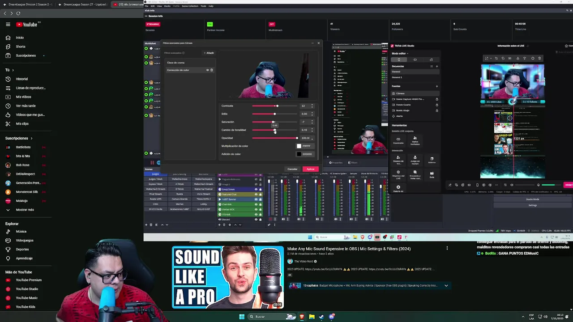Toggle lock on Fondo Cuarto source
The image size is (573, 322).
[x=437, y=105]
